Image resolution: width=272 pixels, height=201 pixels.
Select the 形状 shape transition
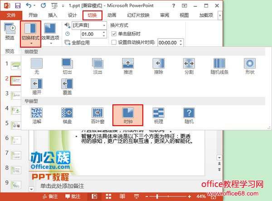click(x=250, y=66)
